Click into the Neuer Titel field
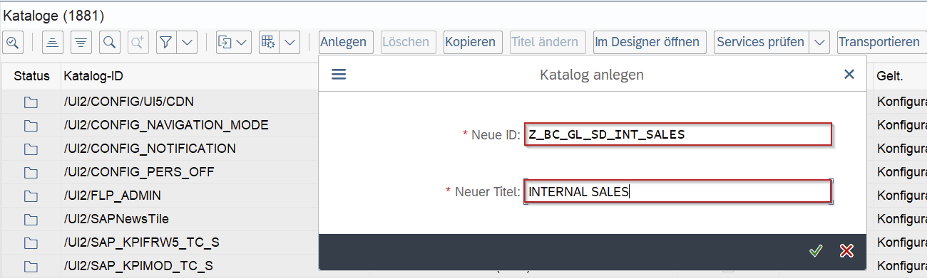 678,191
